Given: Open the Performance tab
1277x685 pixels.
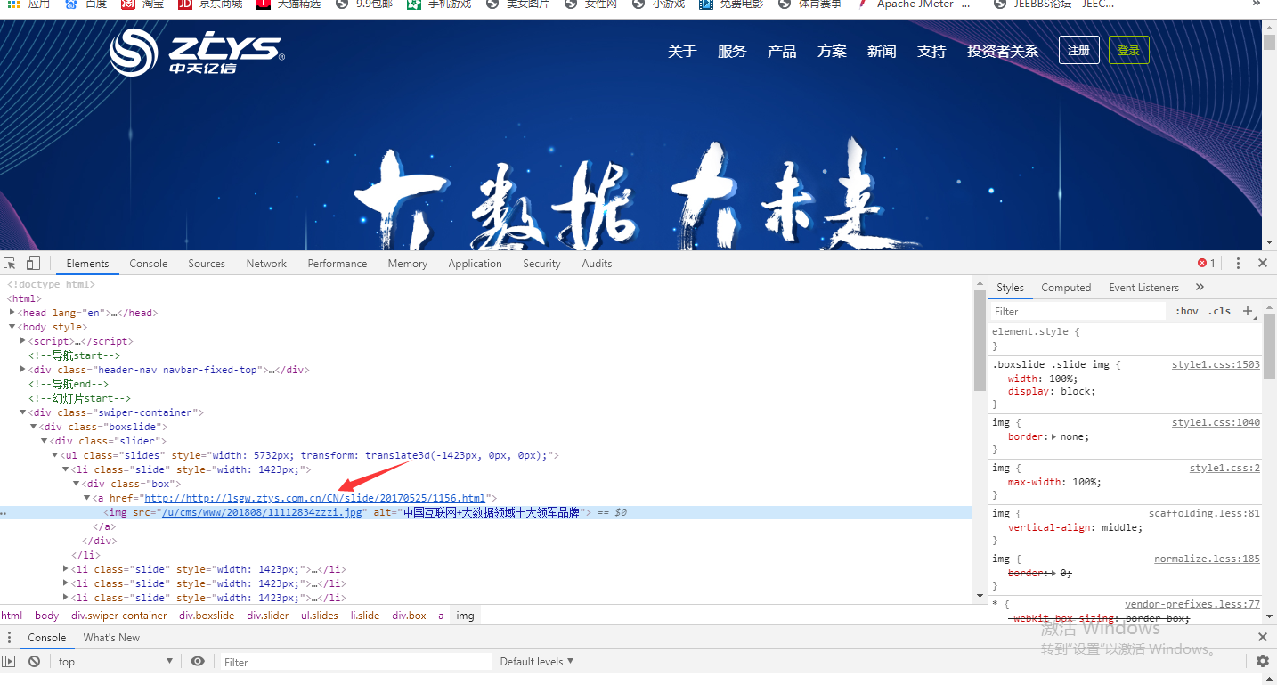Looking at the screenshot, I should click(338, 264).
